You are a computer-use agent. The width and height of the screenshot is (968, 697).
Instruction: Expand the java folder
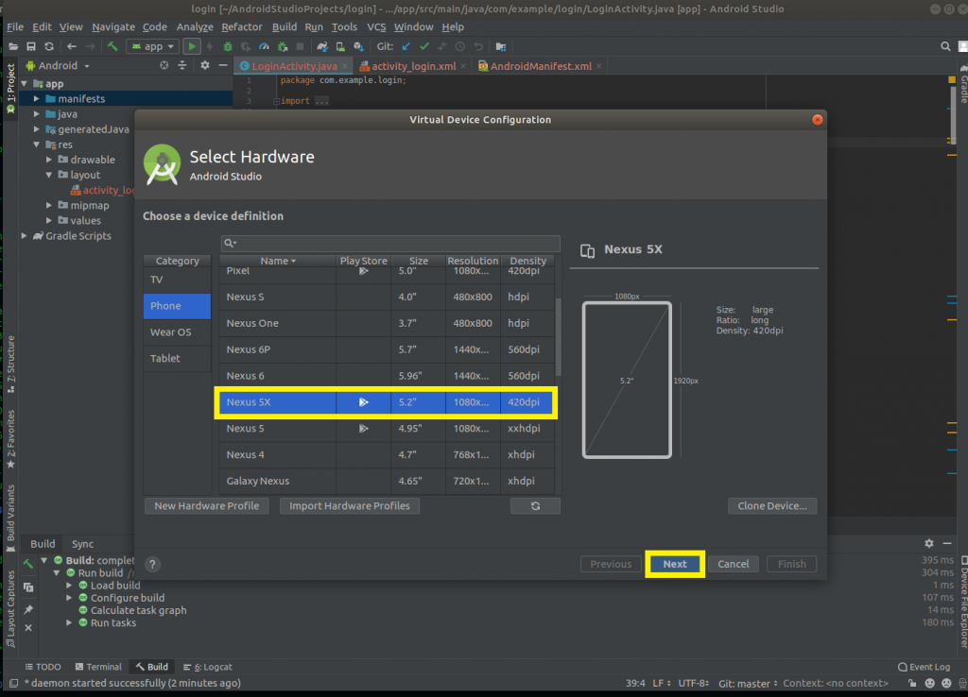(x=37, y=114)
